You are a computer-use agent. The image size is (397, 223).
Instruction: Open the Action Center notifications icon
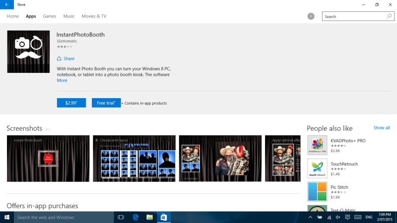click(x=347, y=217)
